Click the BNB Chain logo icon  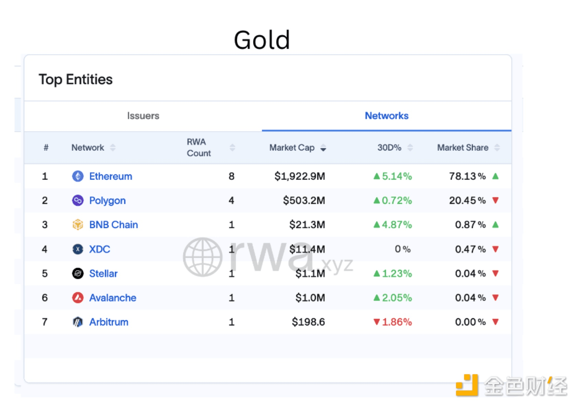pyautogui.click(x=78, y=225)
